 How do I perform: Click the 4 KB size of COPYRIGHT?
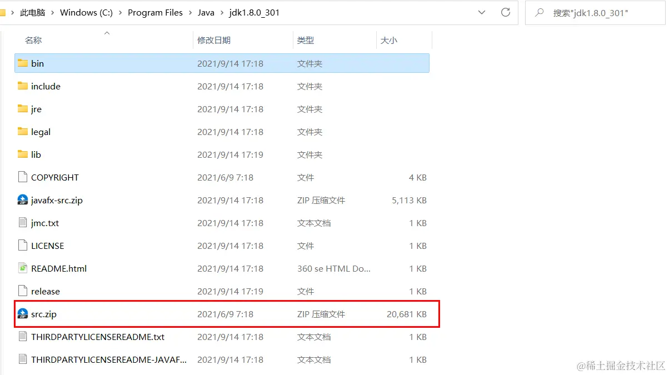(x=418, y=177)
